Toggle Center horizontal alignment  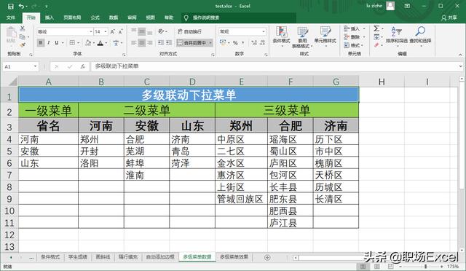[142, 43]
